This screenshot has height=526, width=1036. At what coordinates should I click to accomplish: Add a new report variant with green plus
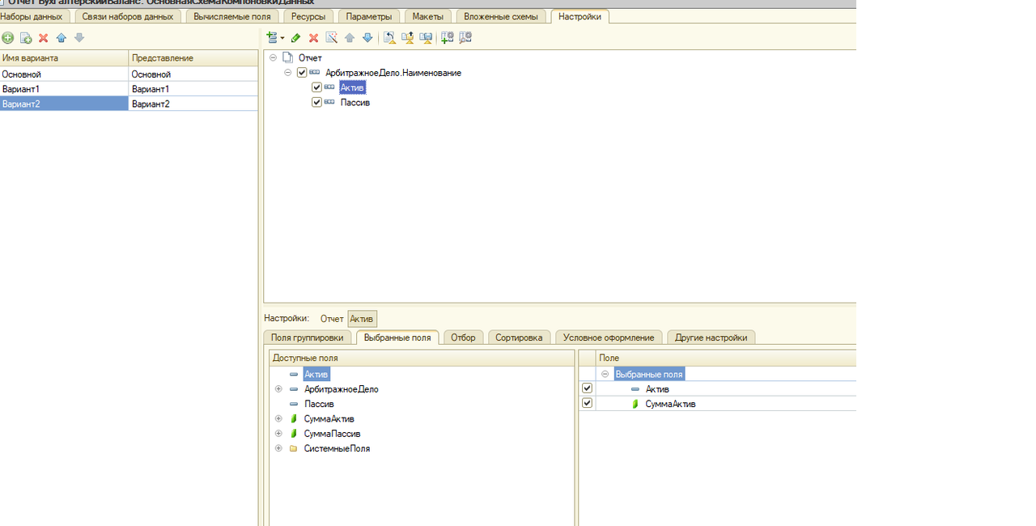point(7,38)
